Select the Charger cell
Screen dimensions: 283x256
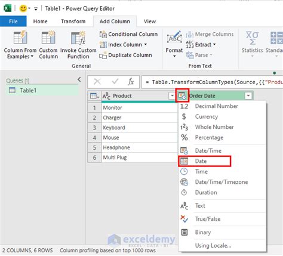pyautogui.click(x=139, y=118)
